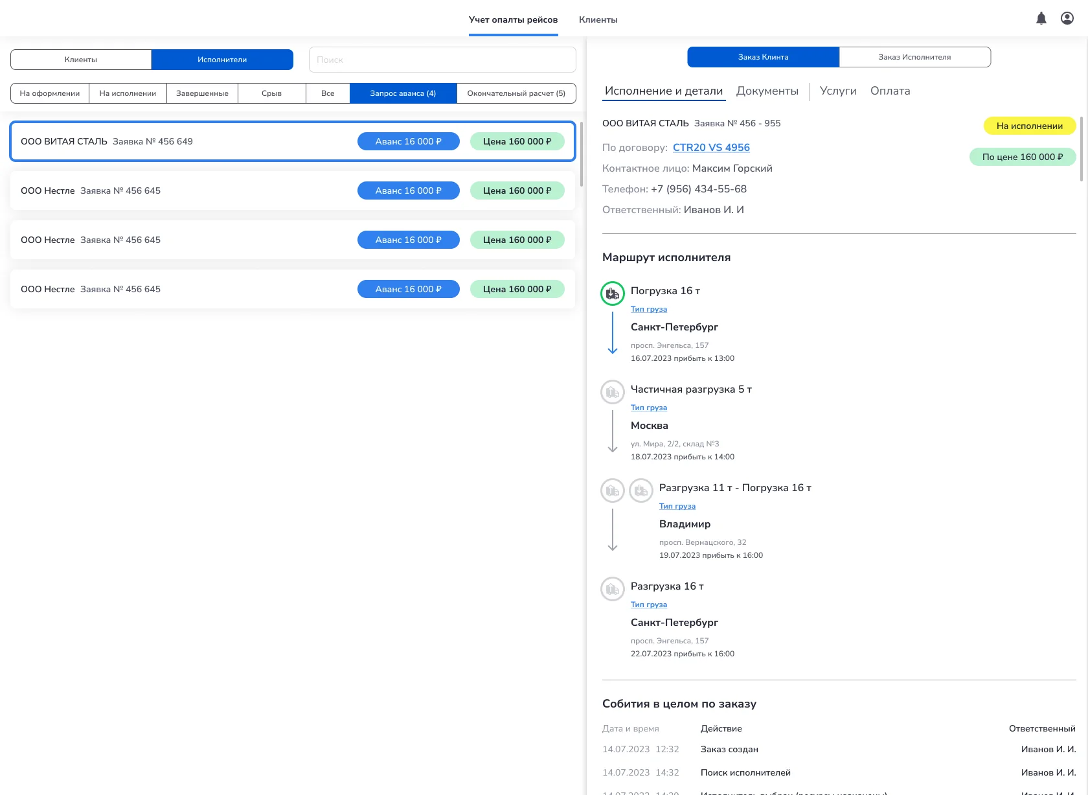Viewport: 1088px width, 795px height.
Task: Select the Клиенты segment toggle
Action: click(81, 60)
